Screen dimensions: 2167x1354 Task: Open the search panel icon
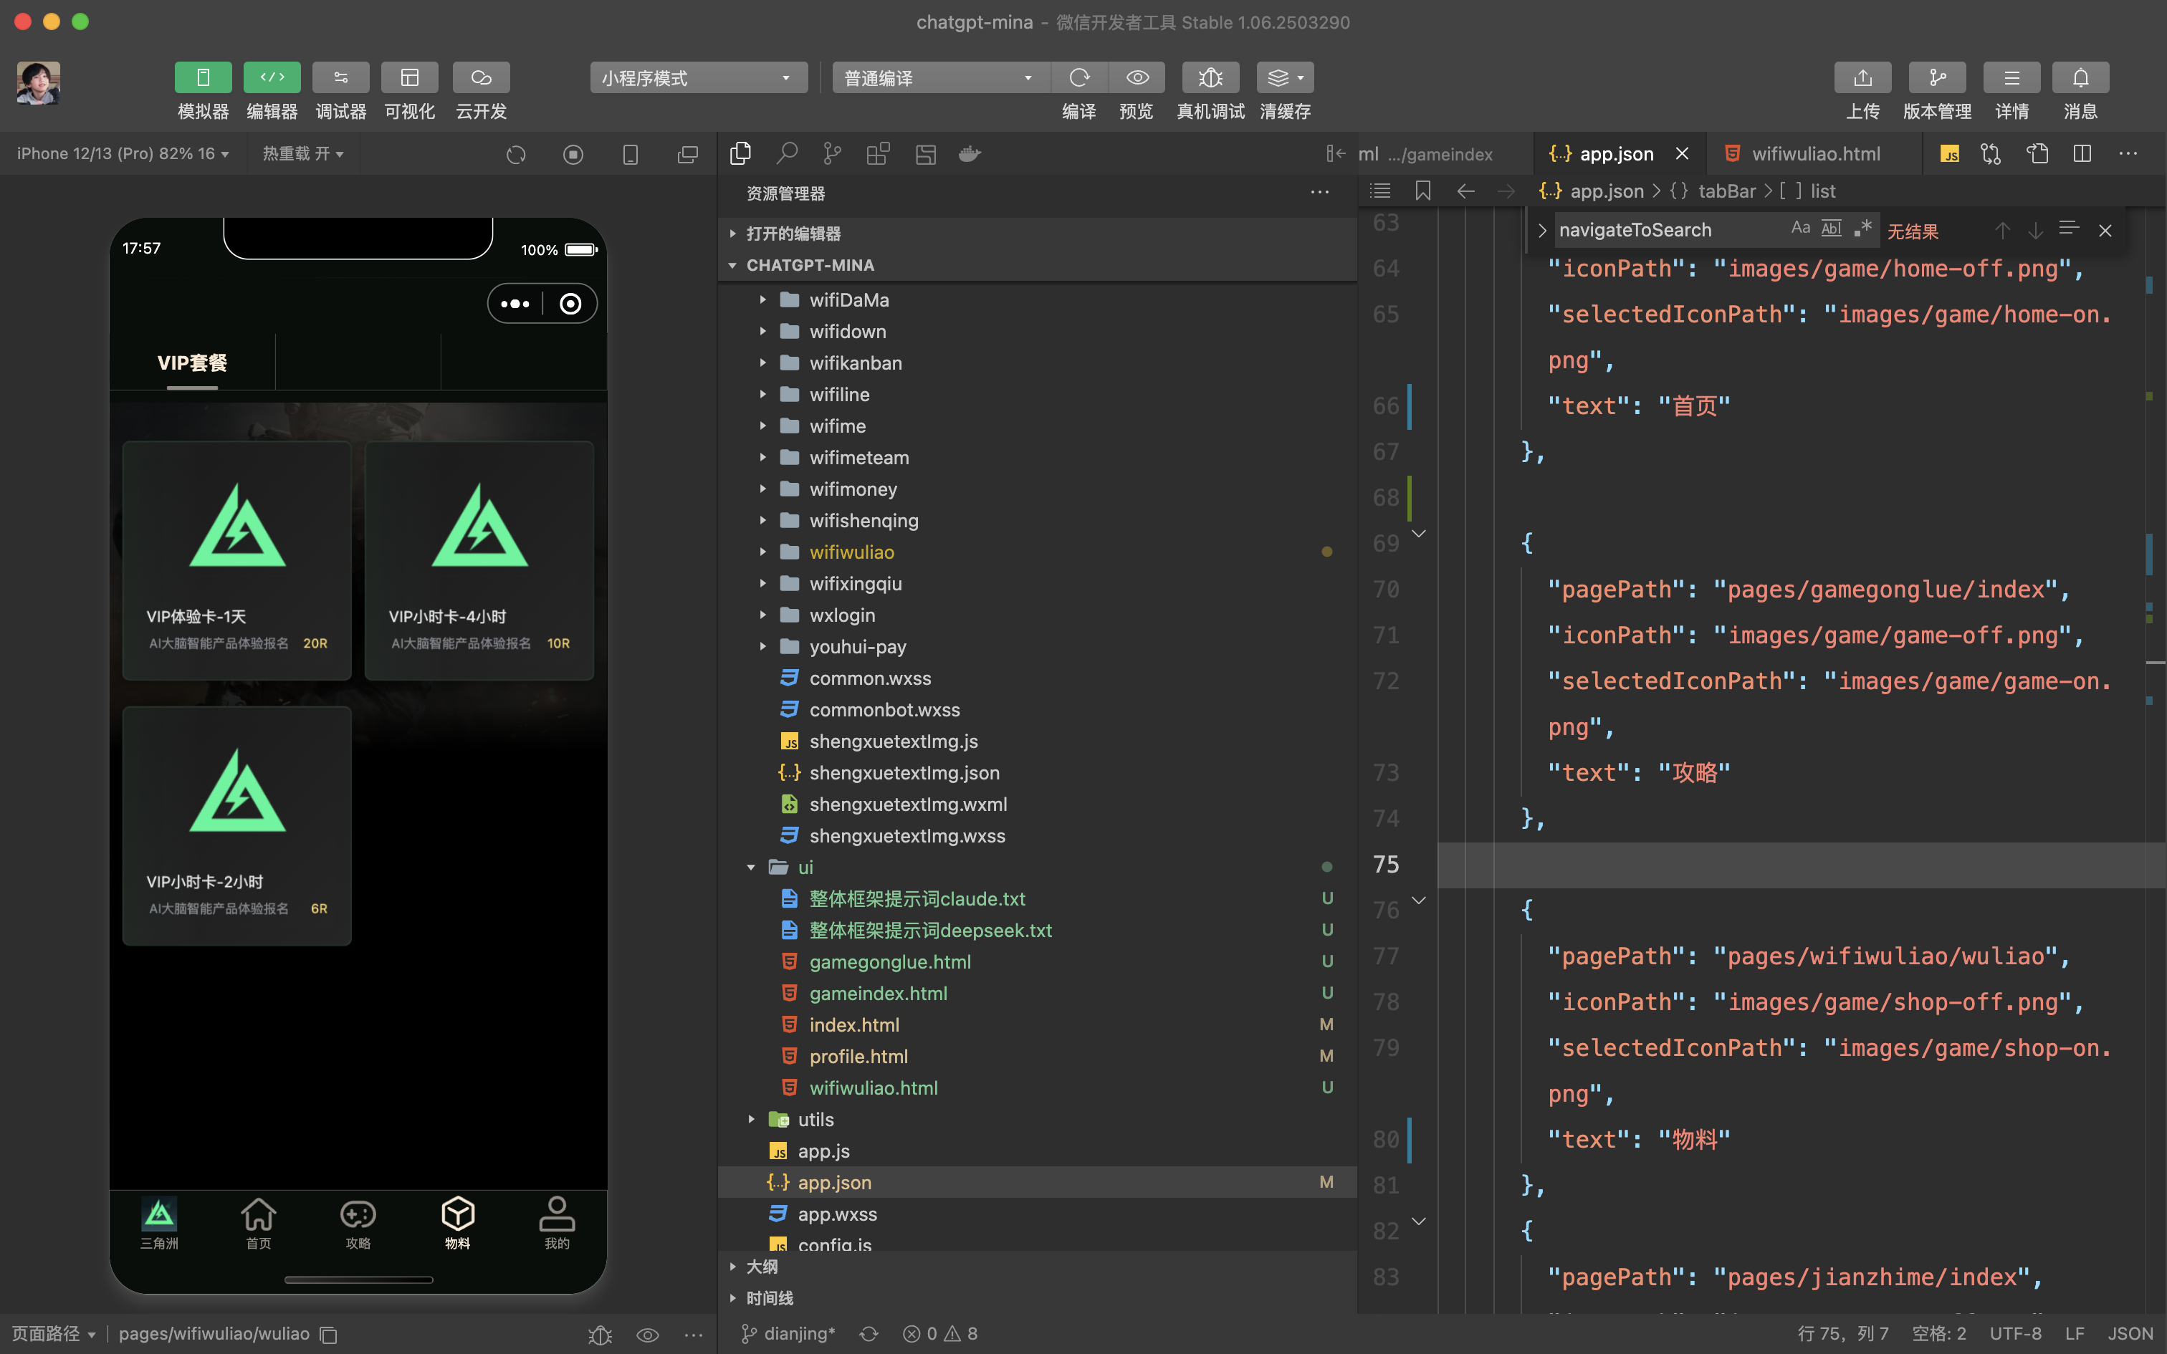click(x=786, y=154)
